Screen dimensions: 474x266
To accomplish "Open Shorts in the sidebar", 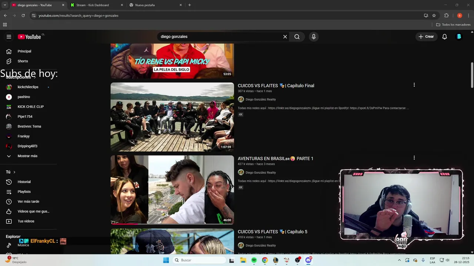I will tap(23, 61).
